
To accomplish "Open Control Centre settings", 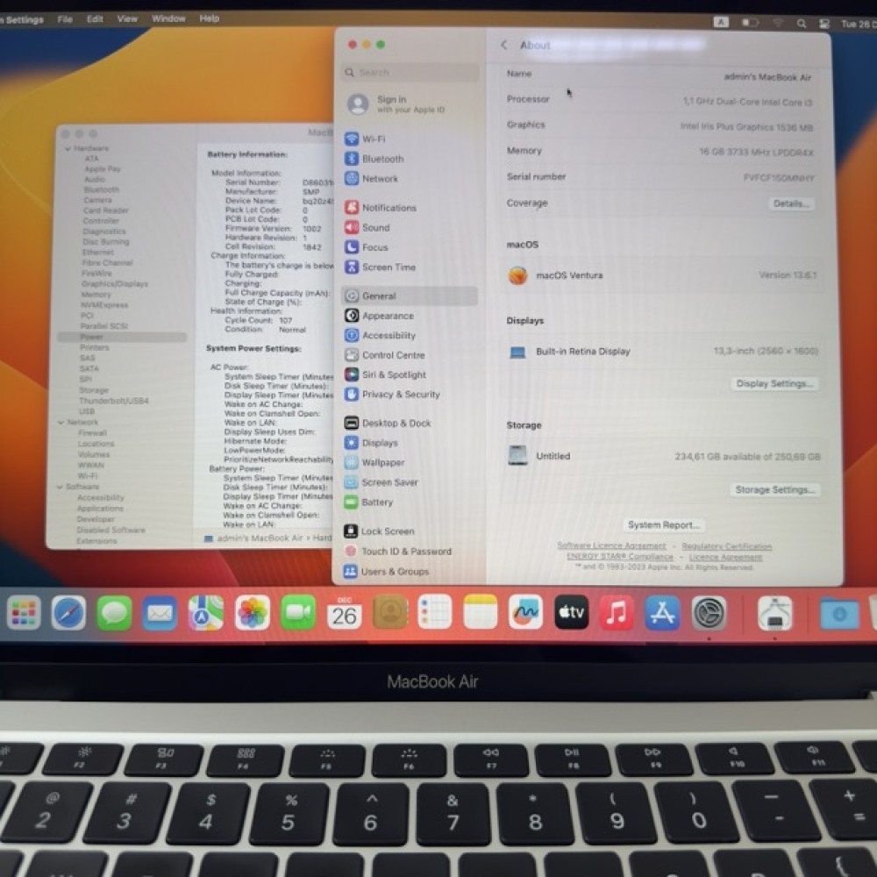I will coord(384,354).
